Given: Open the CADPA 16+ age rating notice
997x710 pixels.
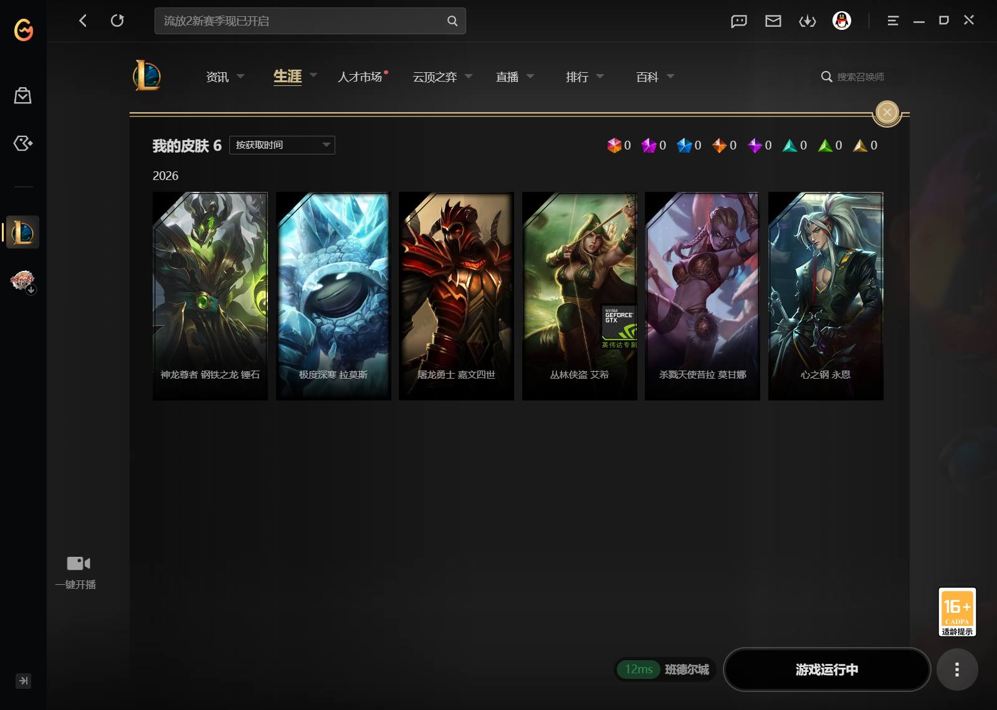Looking at the screenshot, I should point(957,612).
